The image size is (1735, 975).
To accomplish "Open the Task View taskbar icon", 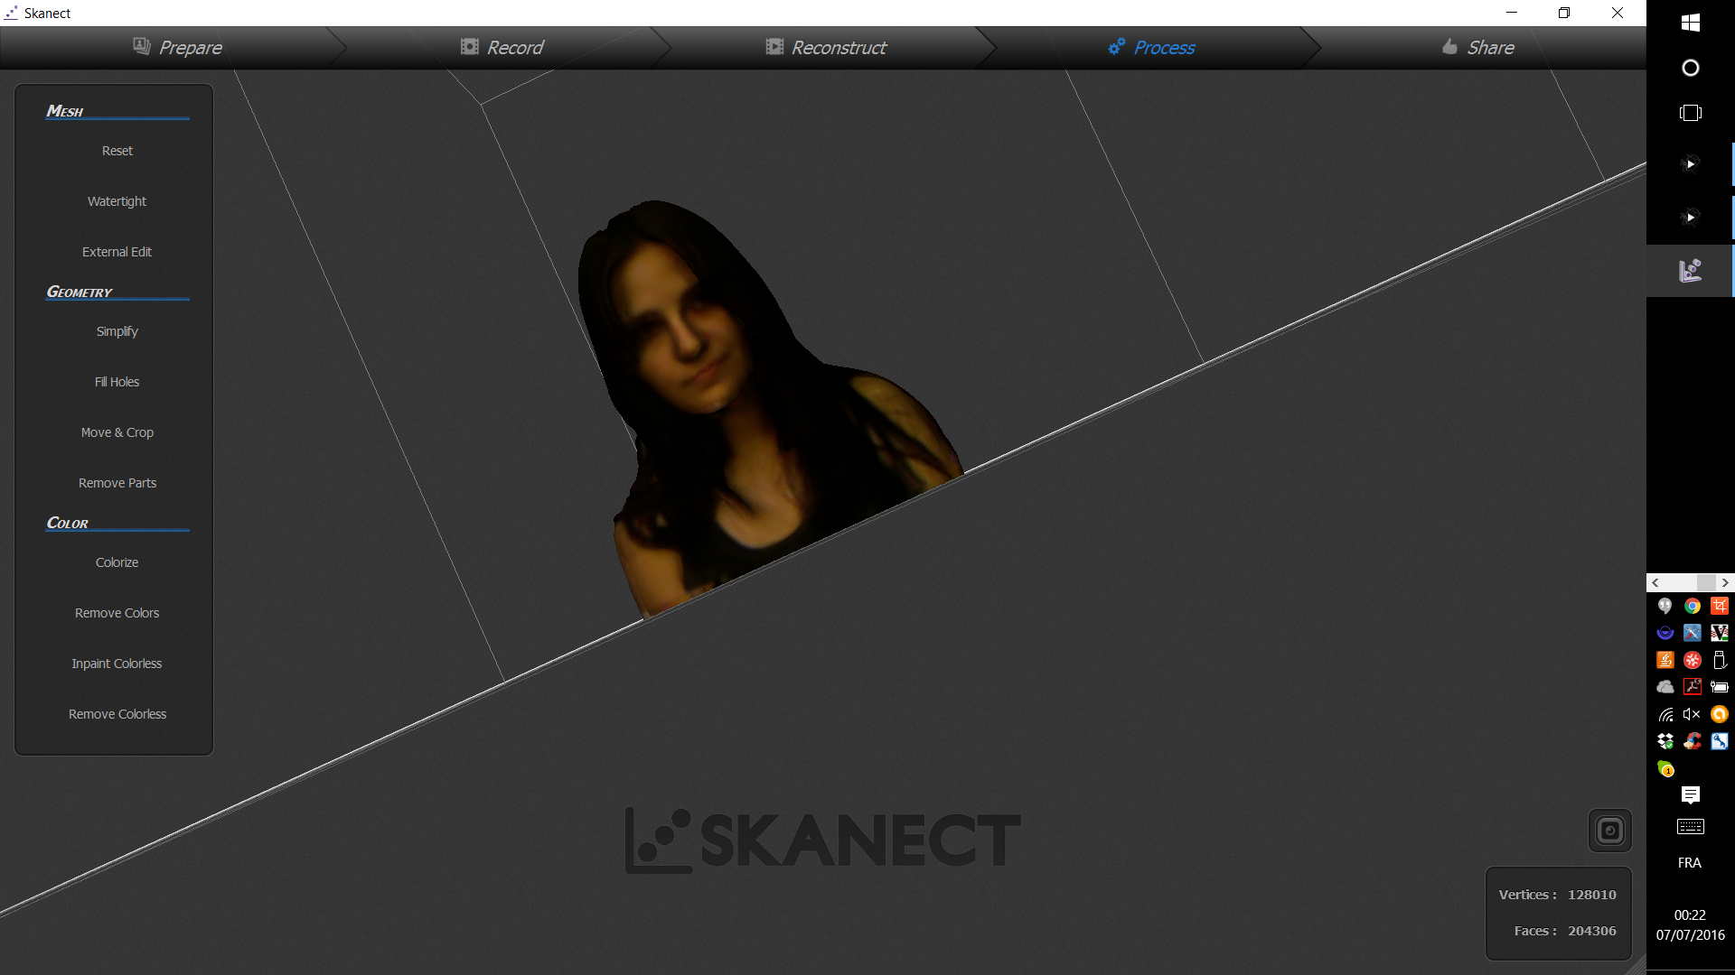I will [x=1690, y=113].
